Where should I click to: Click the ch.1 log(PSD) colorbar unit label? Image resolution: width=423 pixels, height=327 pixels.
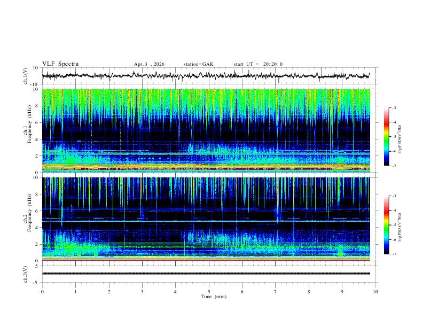pos(400,139)
